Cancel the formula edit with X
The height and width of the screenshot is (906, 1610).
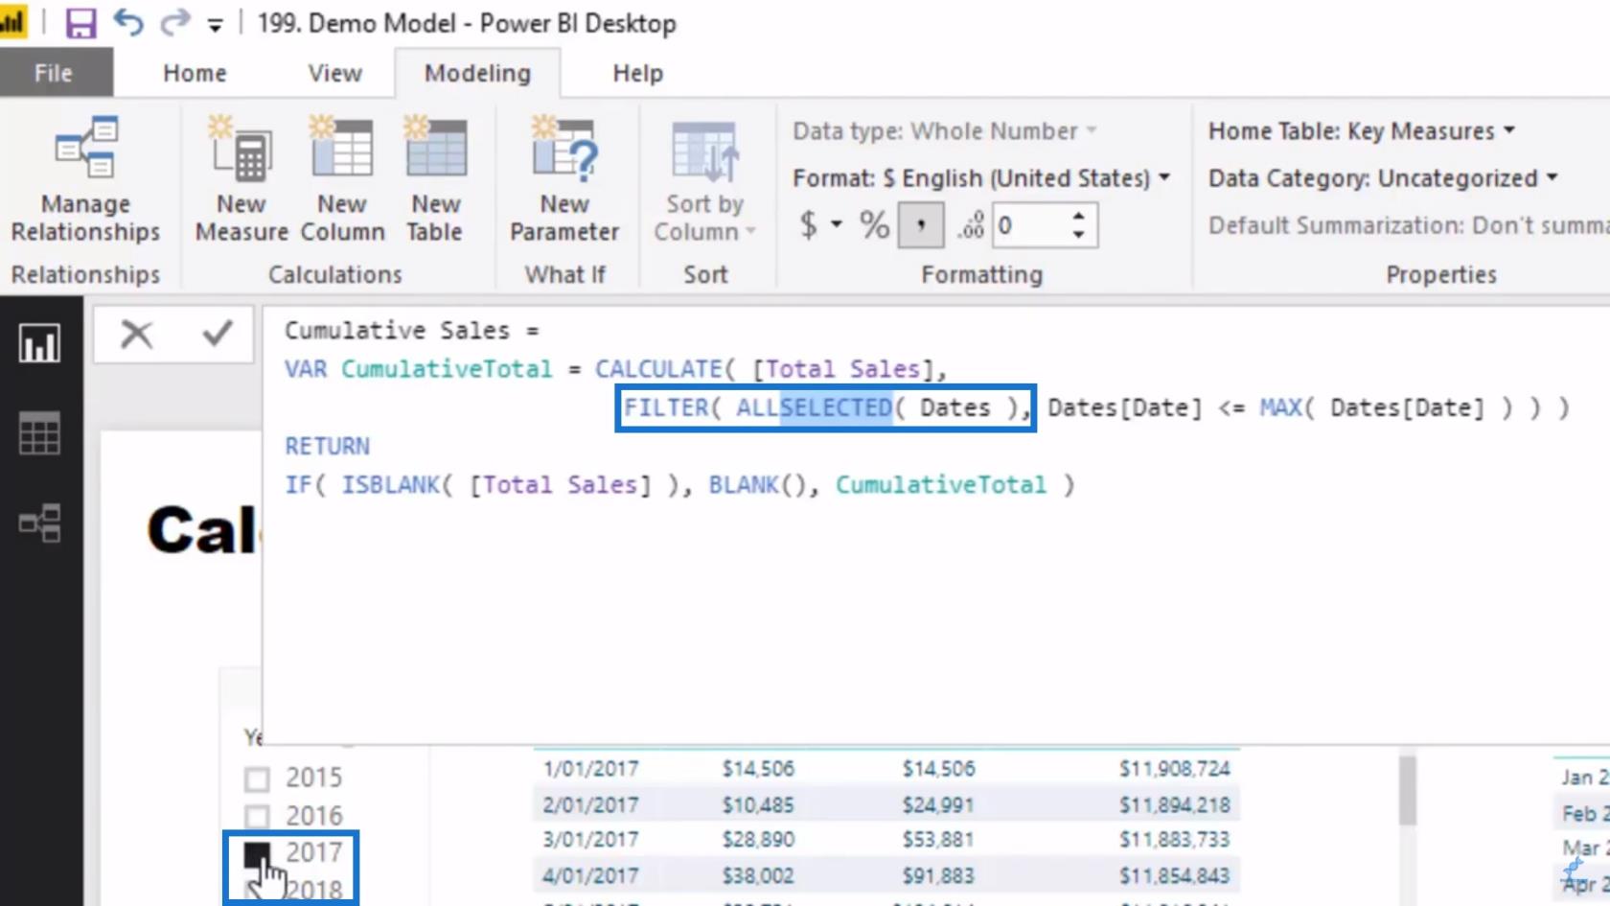136,335
